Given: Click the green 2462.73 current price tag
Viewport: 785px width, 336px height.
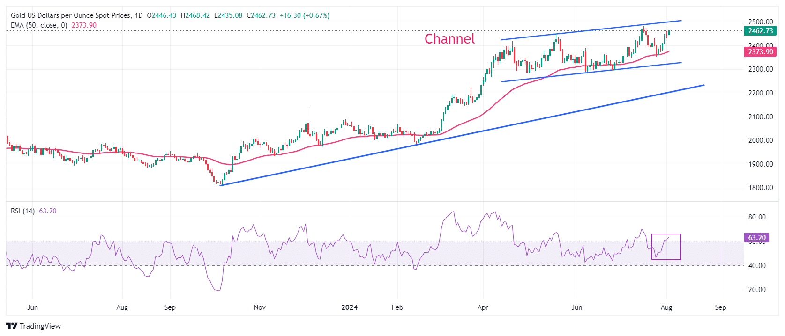Looking at the screenshot, I should (x=760, y=31).
